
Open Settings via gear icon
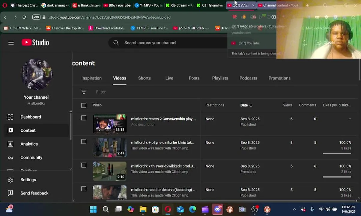click(x=10, y=180)
